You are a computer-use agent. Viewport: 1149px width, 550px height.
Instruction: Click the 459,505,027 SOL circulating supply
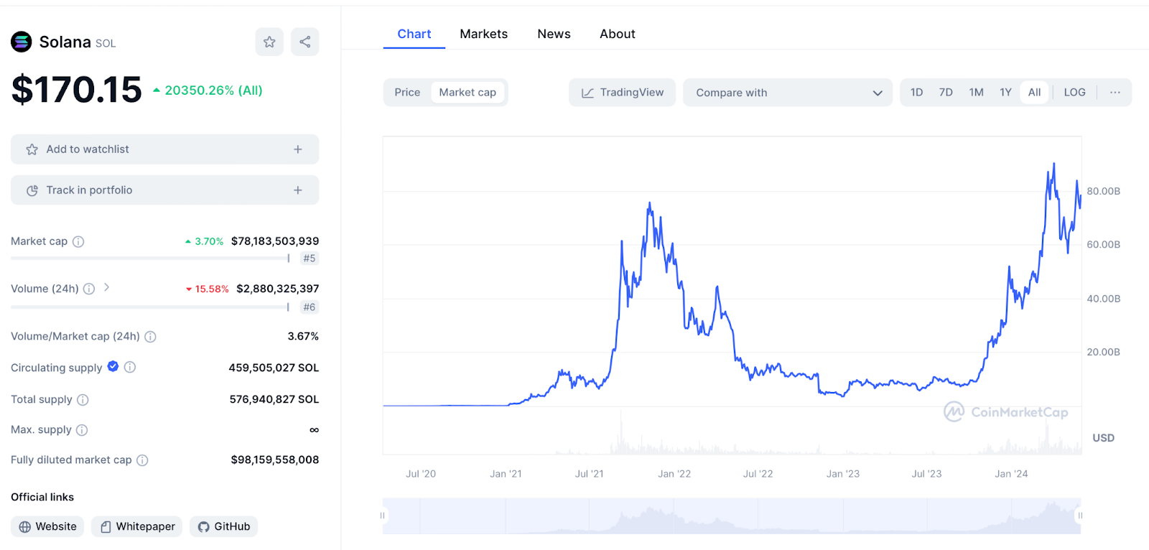click(x=274, y=368)
